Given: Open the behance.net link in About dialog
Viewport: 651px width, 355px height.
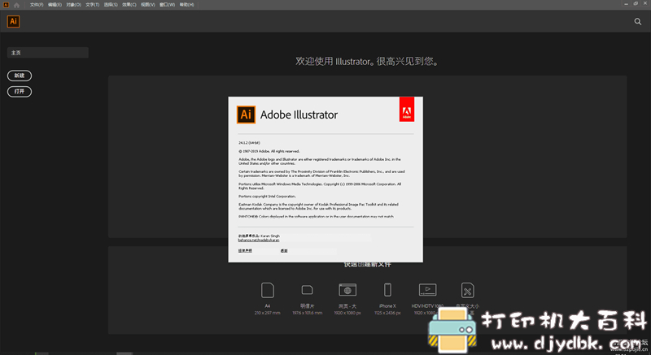Looking at the screenshot, I should tap(259, 240).
